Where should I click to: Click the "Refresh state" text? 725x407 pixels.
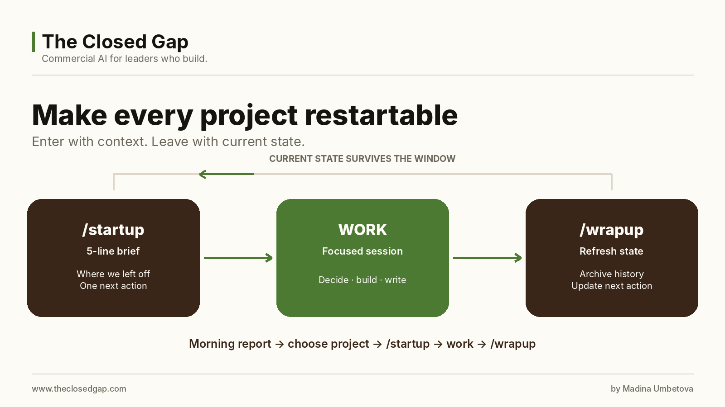[612, 251]
